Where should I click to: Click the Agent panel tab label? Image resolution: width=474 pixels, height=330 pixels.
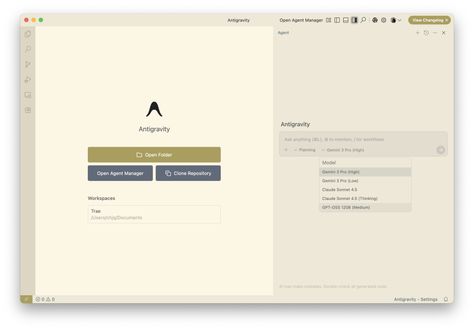pos(283,33)
